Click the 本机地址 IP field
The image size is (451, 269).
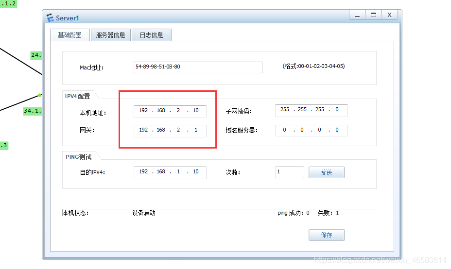(170, 112)
